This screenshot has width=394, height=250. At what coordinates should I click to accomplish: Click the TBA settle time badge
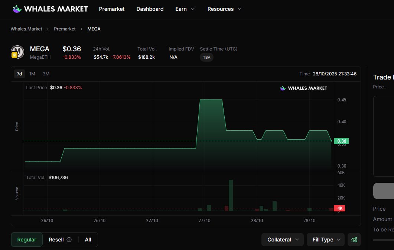click(x=206, y=58)
